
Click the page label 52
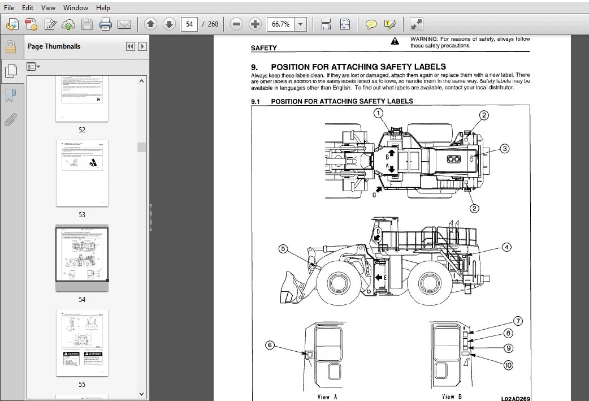coord(82,130)
